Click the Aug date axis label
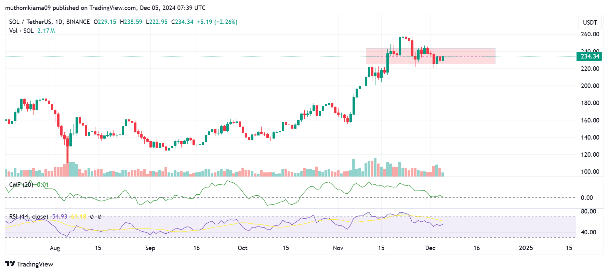Screen dimensions: 609x273 point(55,248)
